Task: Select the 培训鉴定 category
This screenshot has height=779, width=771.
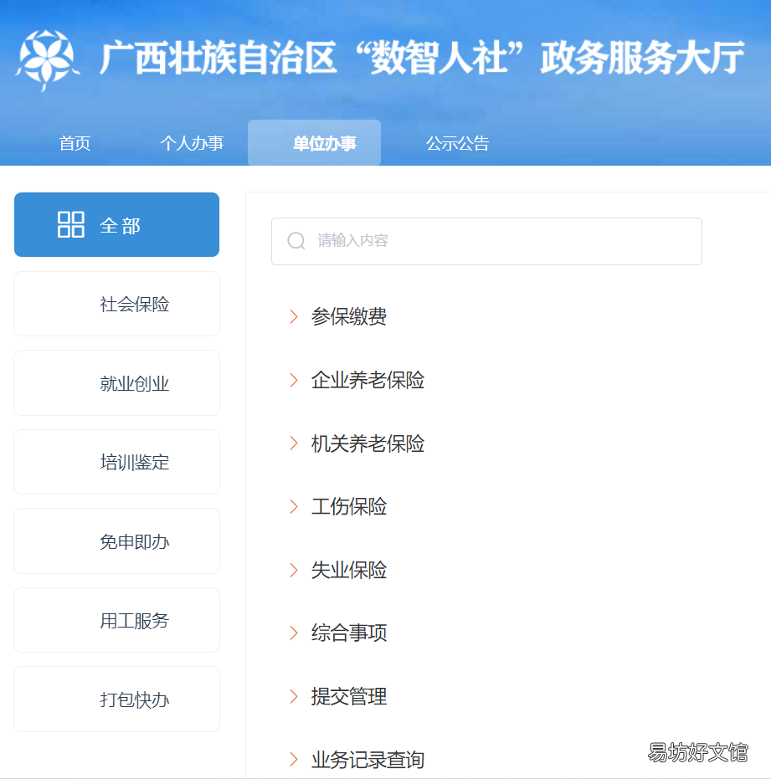Action: (x=117, y=462)
